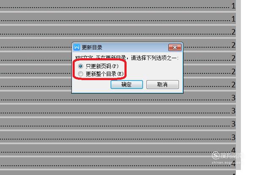254x175 pixels.
Task: Select the 更新整个目录(E) radio button
Action: [81, 74]
